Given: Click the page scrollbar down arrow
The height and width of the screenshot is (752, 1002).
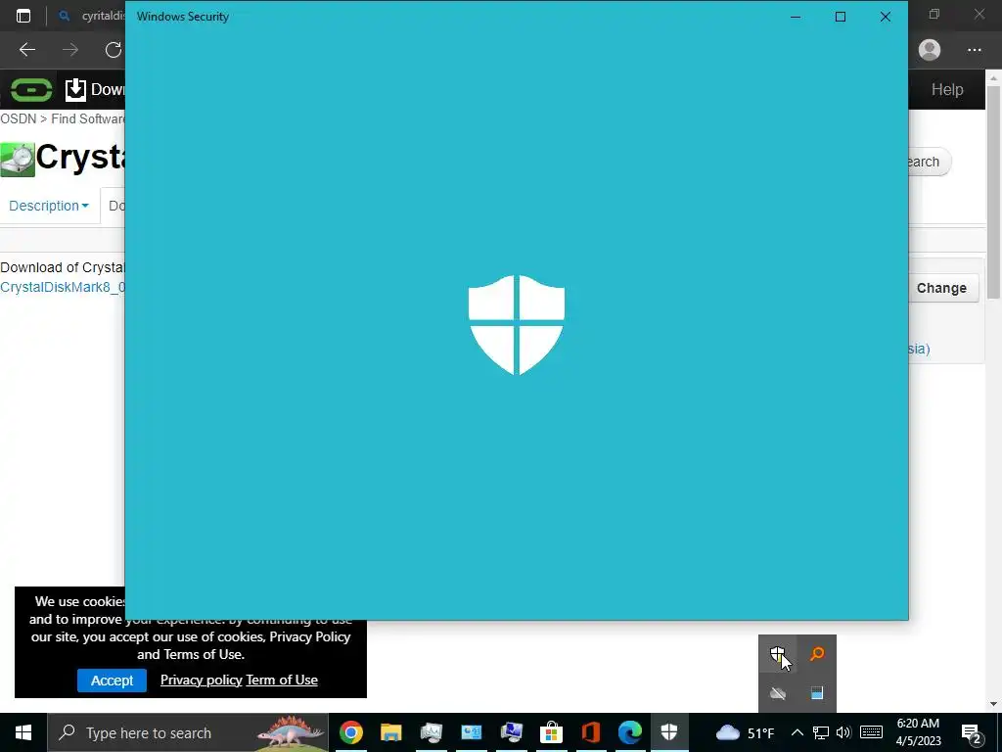Looking at the screenshot, I should click(994, 704).
